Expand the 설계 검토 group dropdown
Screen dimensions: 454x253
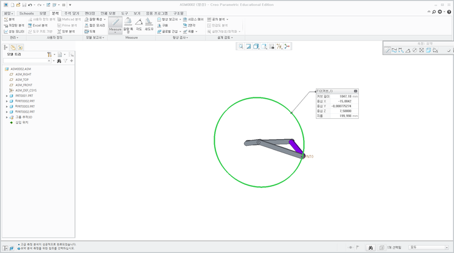(225, 38)
